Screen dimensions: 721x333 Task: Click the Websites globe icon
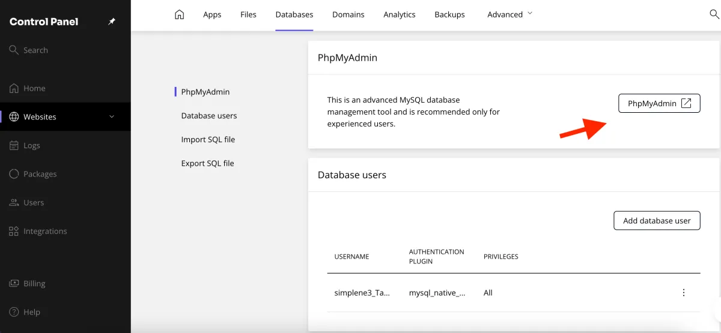coord(14,117)
